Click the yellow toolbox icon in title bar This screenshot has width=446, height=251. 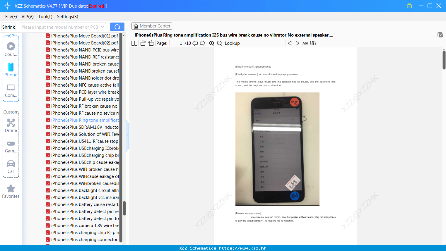pos(409,6)
